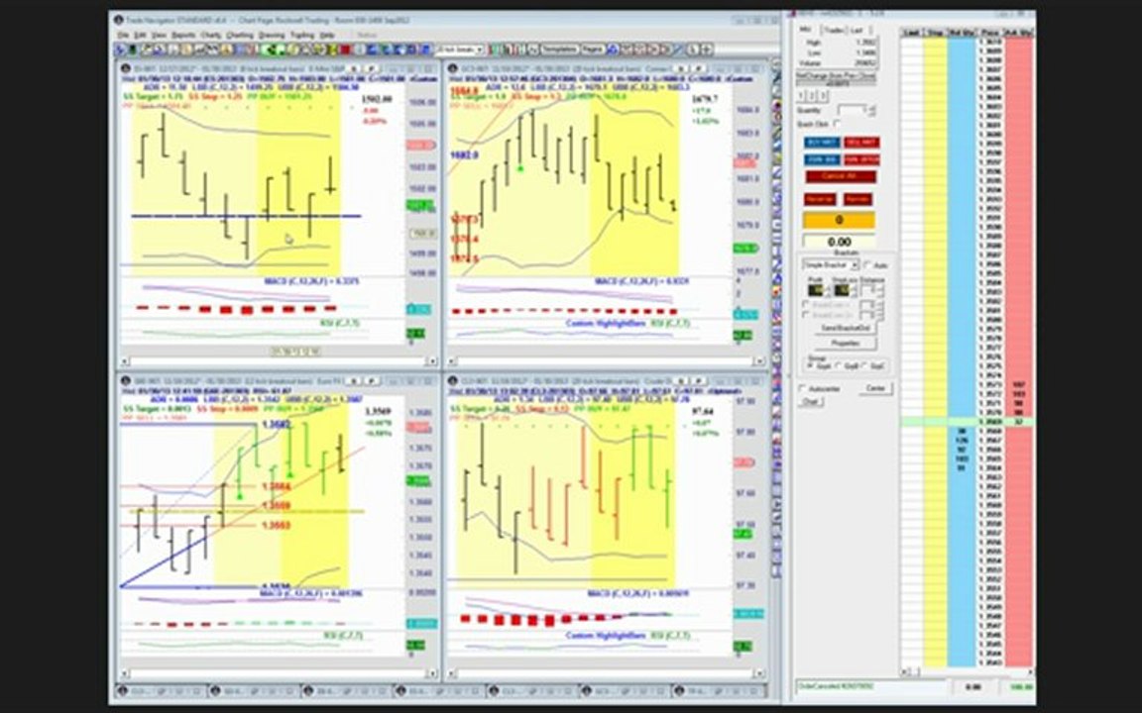Click the plus icon at the toolbar's right end
This screenshot has width=1142, height=713.
coord(707,50)
